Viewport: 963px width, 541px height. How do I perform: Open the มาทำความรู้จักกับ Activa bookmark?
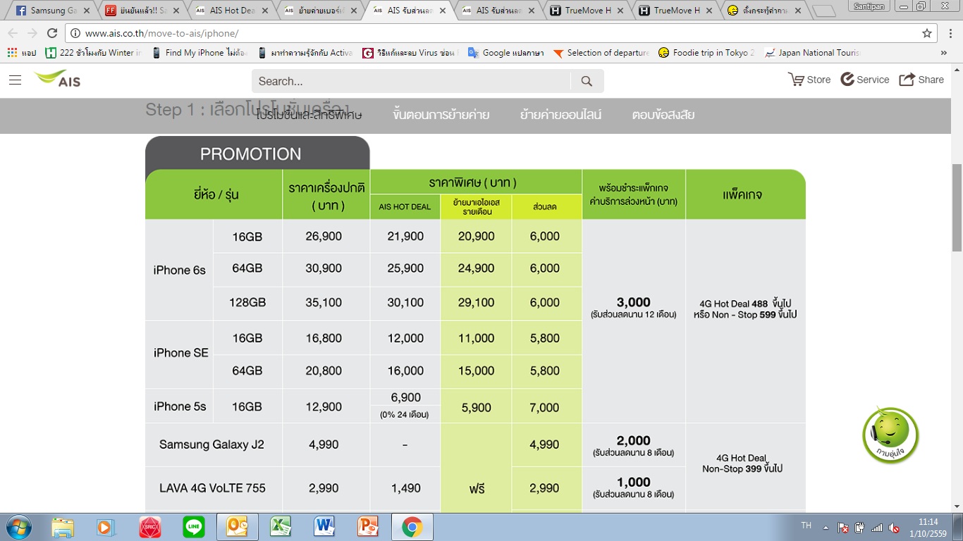pyautogui.click(x=305, y=53)
